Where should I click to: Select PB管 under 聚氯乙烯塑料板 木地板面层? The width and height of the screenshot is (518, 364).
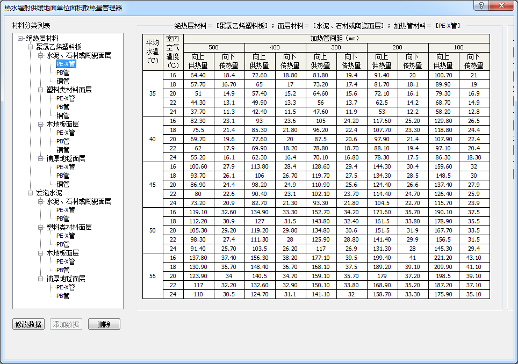[63, 141]
